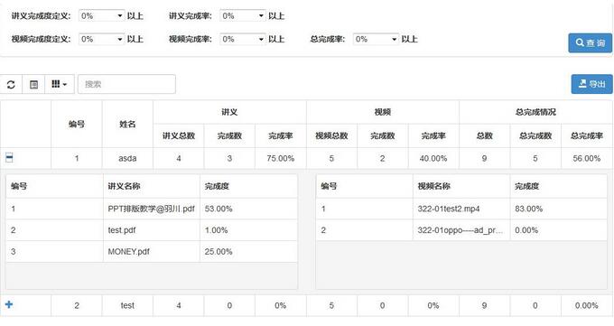Open the 讲义完成率 percentage dropdown
Image resolution: width=614 pixels, height=326 pixels.
[243, 16]
